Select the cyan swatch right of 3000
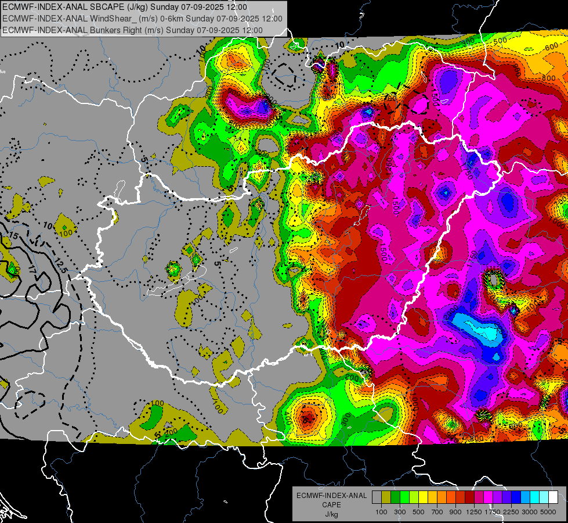 click(535, 497)
